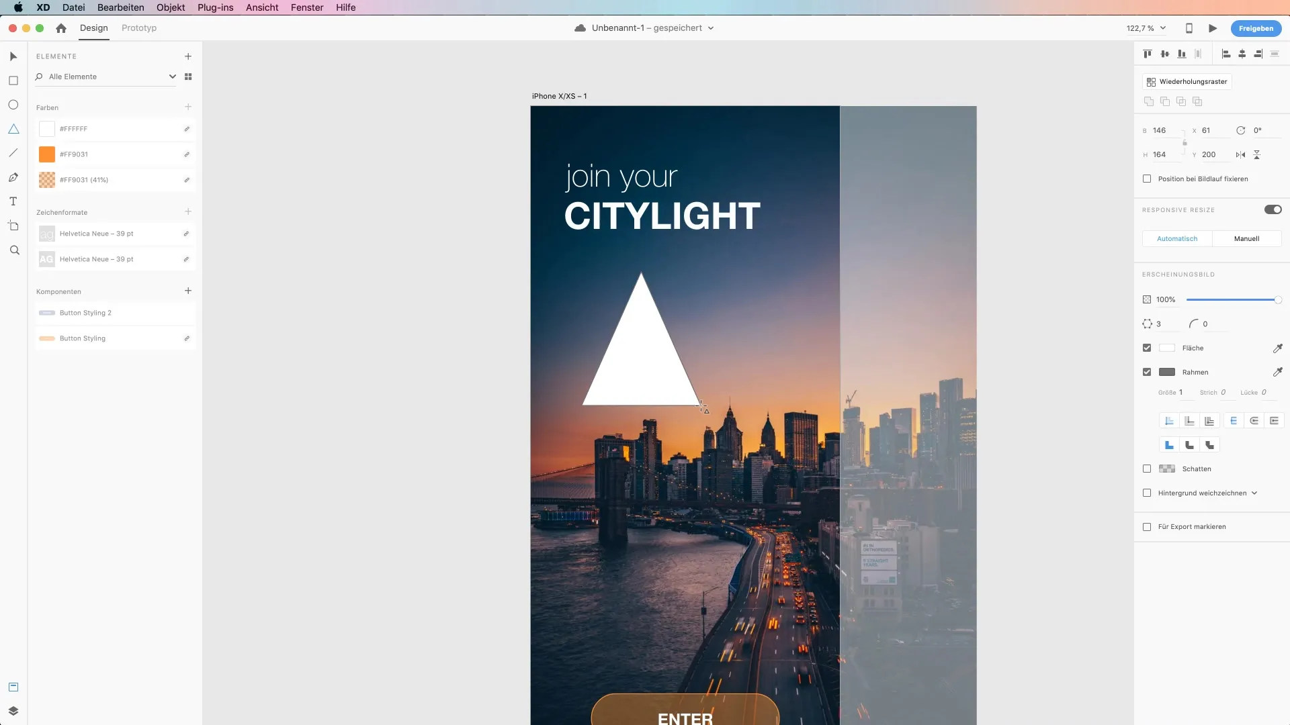Select the Line tool

pyautogui.click(x=13, y=153)
